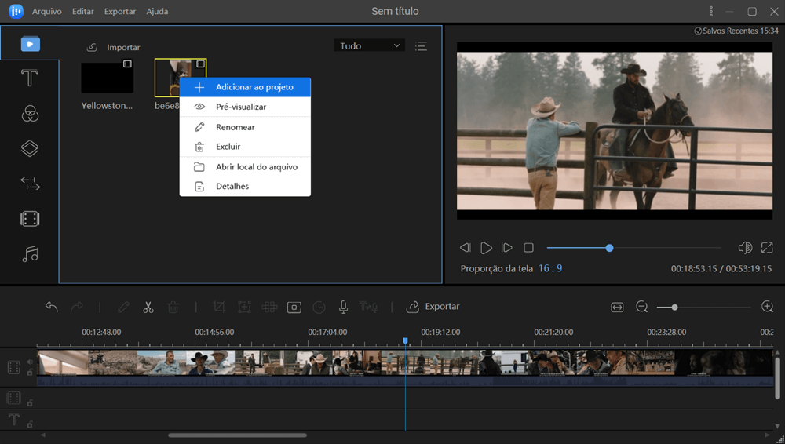Click the 00:19:12.00 timeline ruler label
The width and height of the screenshot is (785, 444).
(x=440, y=332)
